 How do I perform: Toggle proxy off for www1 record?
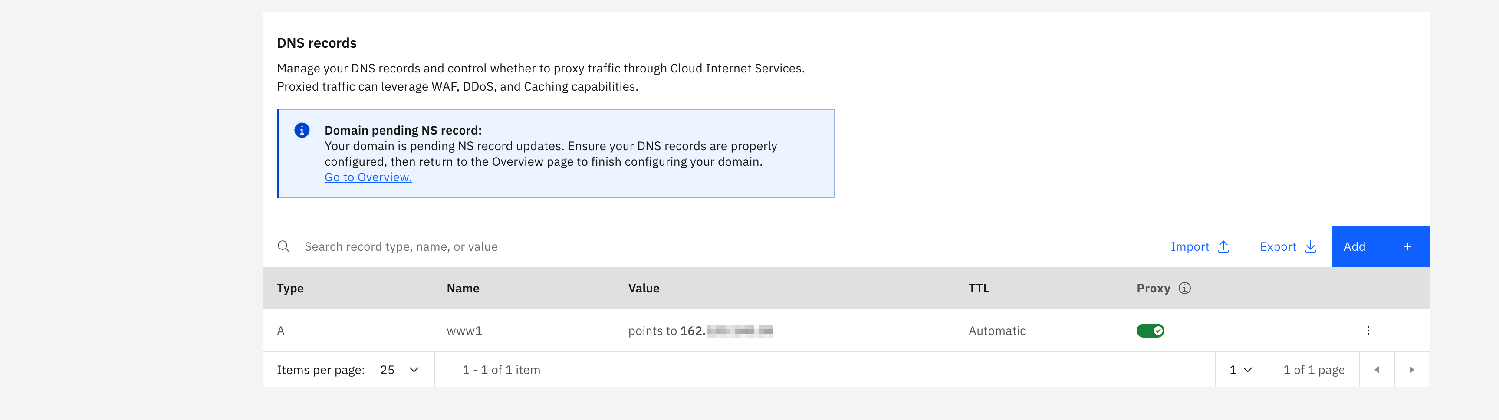click(x=1150, y=331)
